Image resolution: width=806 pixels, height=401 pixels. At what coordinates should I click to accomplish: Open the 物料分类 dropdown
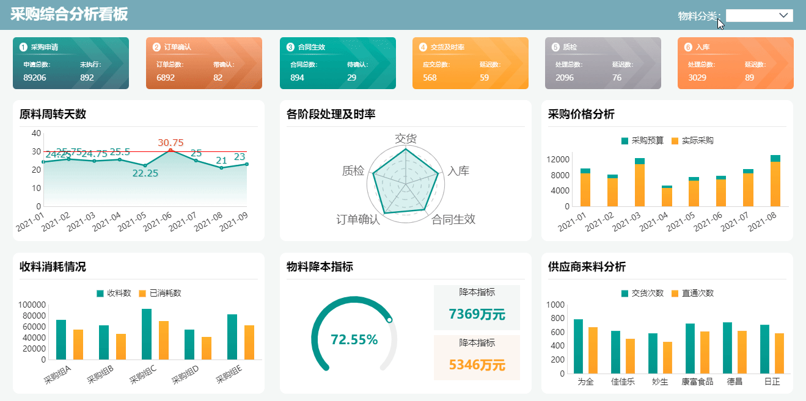pos(759,16)
